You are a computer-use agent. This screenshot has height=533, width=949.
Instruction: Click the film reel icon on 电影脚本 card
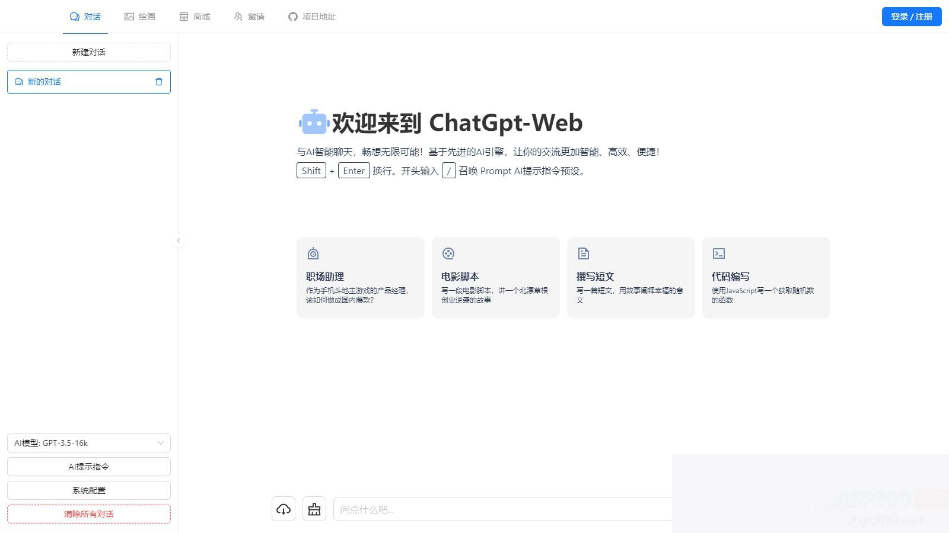448,253
